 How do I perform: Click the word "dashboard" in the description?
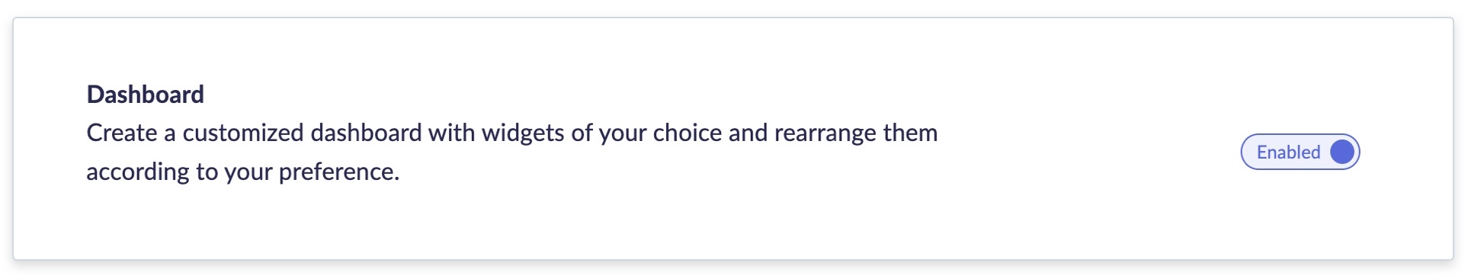(x=366, y=133)
